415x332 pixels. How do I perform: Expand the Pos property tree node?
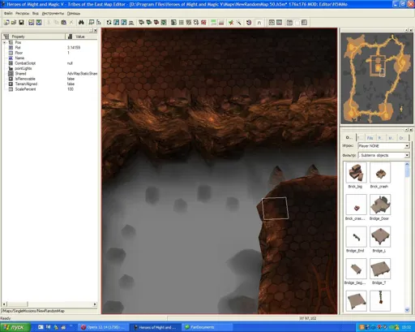pyautogui.click(x=4, y=42)
